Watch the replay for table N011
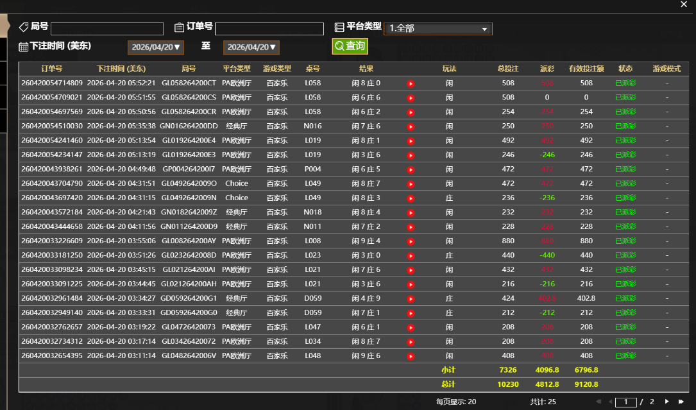Image resolution: width=696 pixels, height=410 pixels. pyautogui.click(x=411, y=226)
